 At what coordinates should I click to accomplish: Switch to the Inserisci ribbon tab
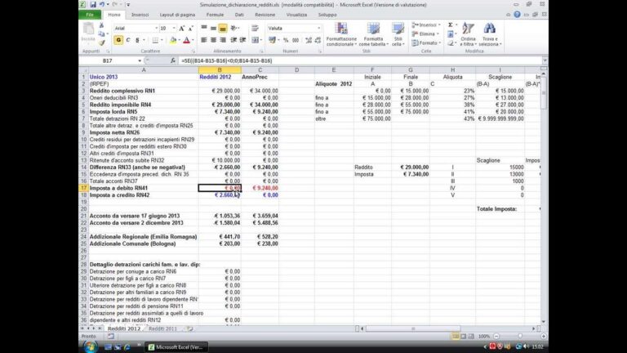click(140, 15)
